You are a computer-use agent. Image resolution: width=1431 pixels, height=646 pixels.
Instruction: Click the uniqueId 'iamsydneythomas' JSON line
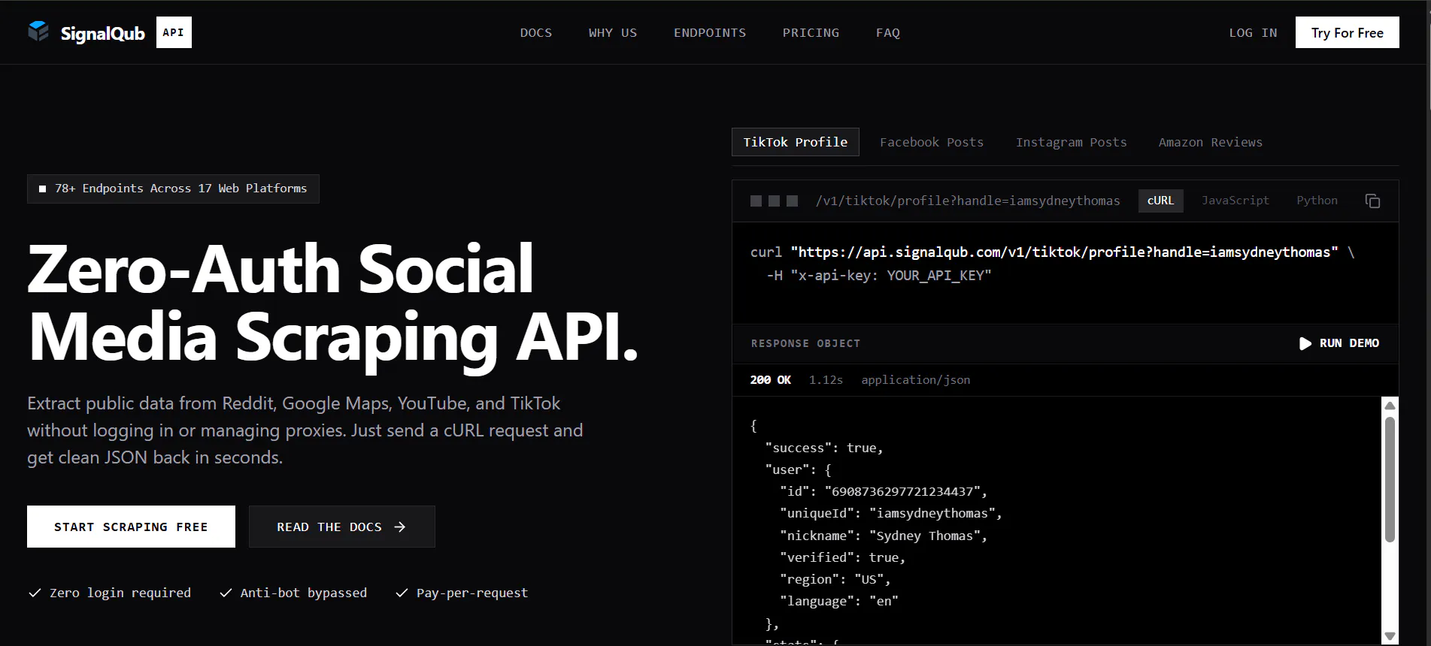891,513
